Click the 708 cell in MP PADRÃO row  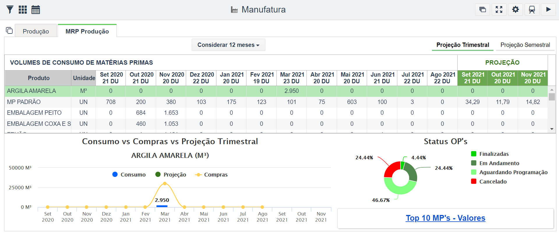111,102
